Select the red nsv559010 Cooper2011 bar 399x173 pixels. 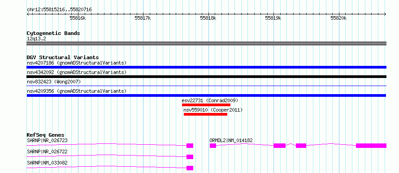205,114
